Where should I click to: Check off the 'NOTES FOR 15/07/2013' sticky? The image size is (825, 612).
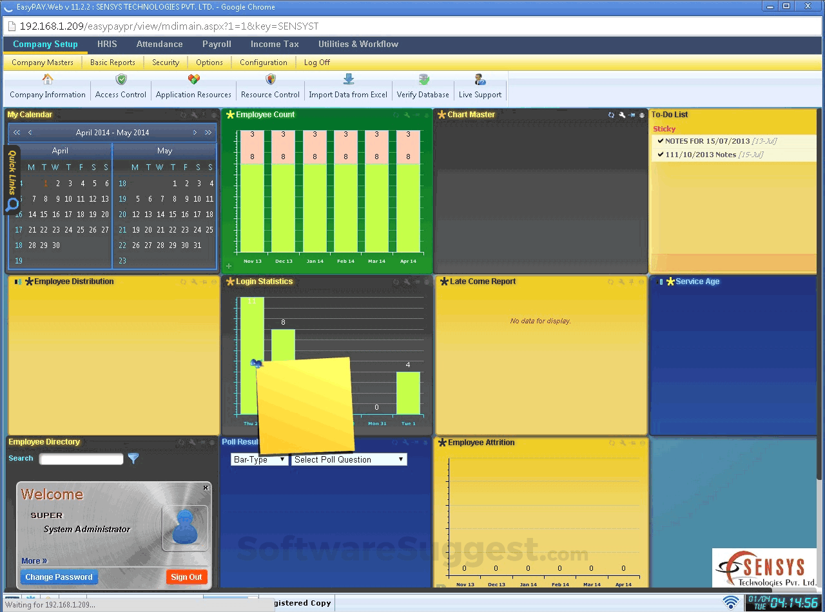click(660, 141)
